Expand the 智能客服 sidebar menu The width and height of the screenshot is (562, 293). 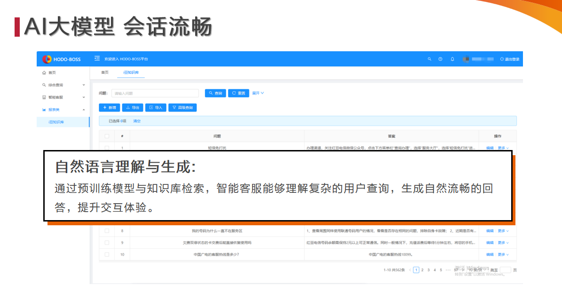[x=63, y=97]
